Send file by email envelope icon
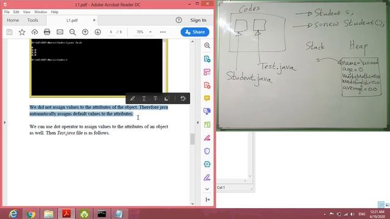Screen dimensions: 390x219 click(x=60, y=32)
